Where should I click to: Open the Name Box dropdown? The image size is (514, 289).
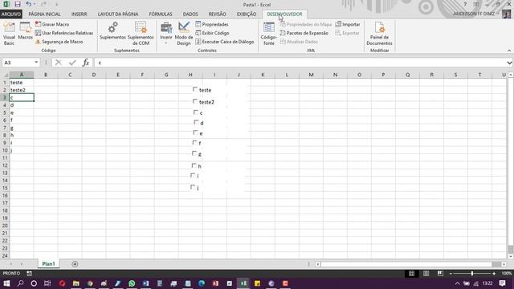pos(36,63)
